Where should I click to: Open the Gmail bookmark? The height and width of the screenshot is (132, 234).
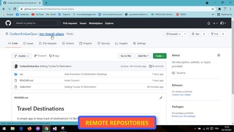click(x=51, y=14)
